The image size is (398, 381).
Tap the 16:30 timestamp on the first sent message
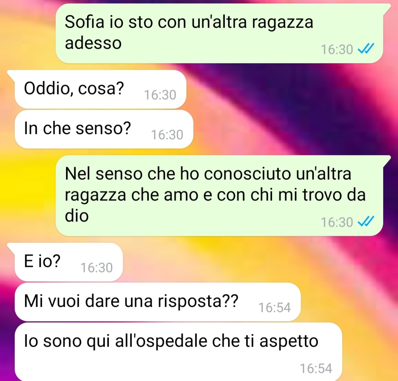click(x=337, y=49)
